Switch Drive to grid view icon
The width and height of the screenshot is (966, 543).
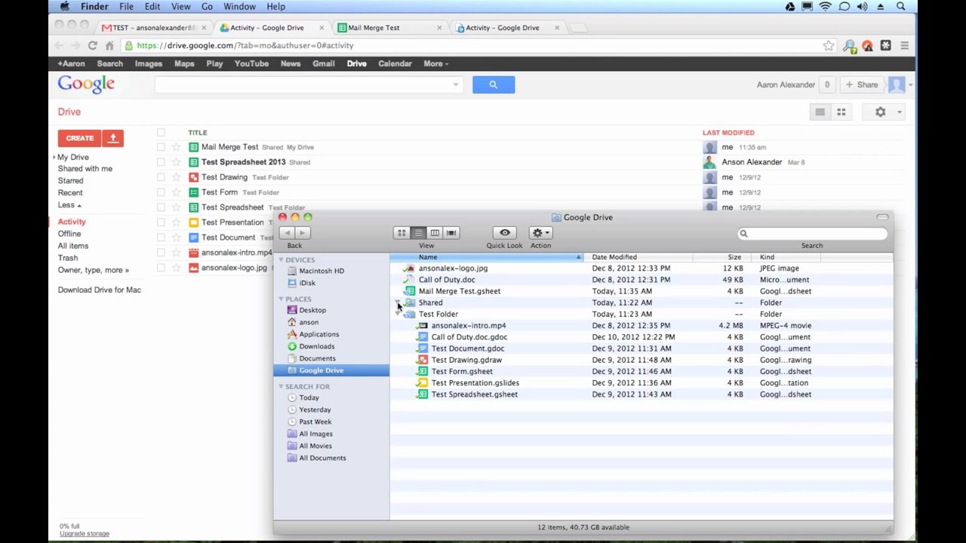click(x=841, y=112)
